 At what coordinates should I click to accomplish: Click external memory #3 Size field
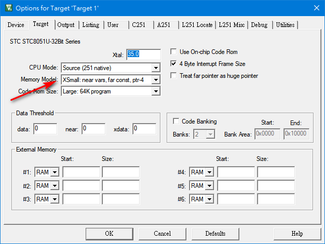point(121,199)
